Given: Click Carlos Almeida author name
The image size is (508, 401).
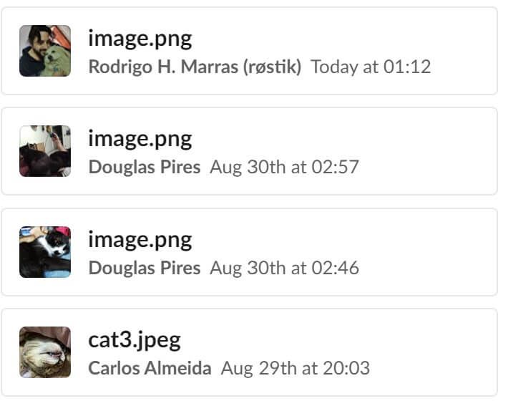Looking at the screenshot, I should (x=150, y=368).
